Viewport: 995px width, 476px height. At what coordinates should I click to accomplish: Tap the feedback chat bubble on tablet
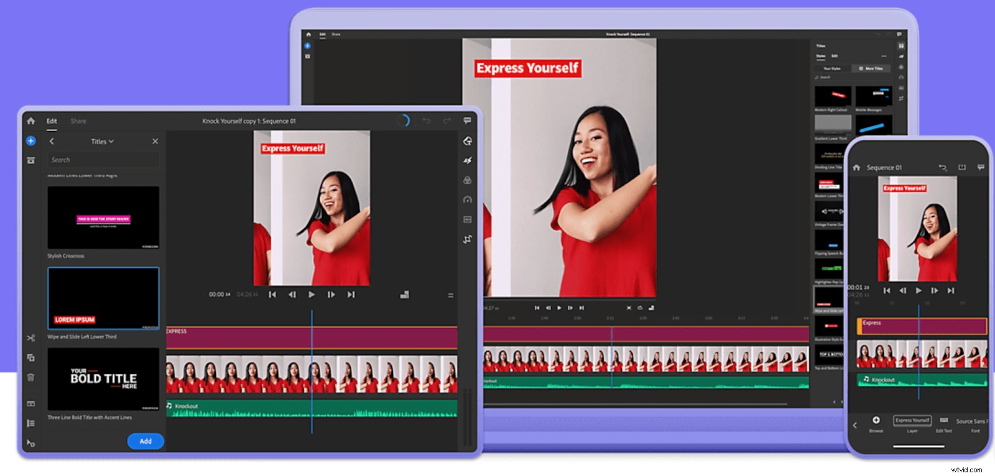point(467,121)
